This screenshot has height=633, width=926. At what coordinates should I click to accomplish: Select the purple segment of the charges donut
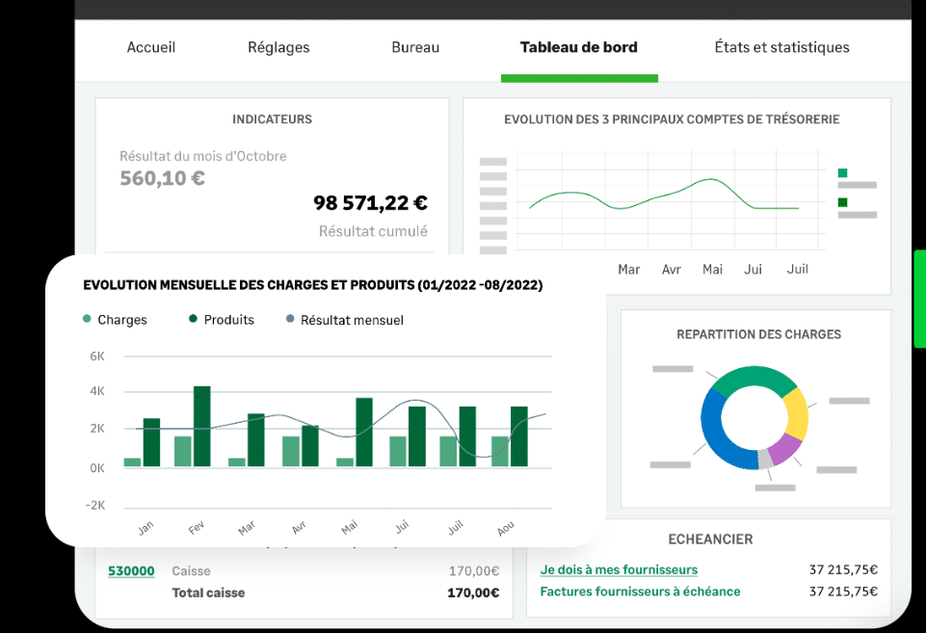(784, 448)
